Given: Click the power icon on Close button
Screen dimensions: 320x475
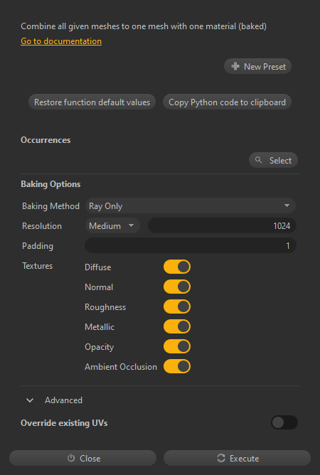Looking at the screenshot, I should (71, 458).
